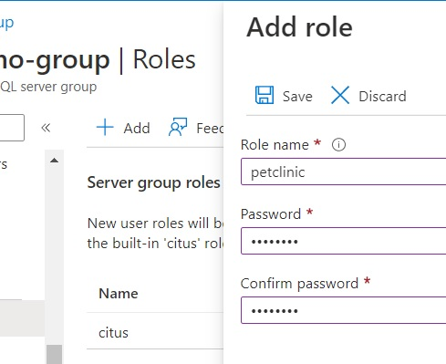
Task: Select the highlighted gray sidebar menu item
Action: (x=22, y=318)
